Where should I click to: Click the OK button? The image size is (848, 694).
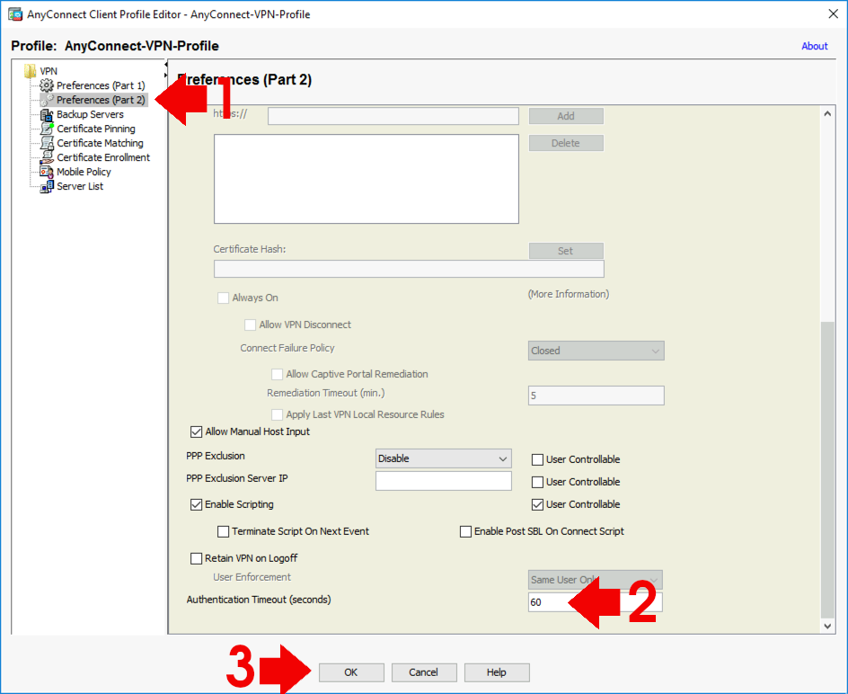click(x=351, y=672)
